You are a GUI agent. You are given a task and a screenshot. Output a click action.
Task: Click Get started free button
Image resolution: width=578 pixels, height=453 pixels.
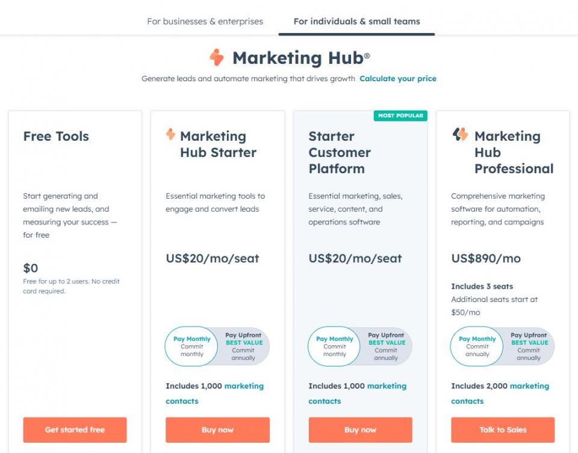75,430
